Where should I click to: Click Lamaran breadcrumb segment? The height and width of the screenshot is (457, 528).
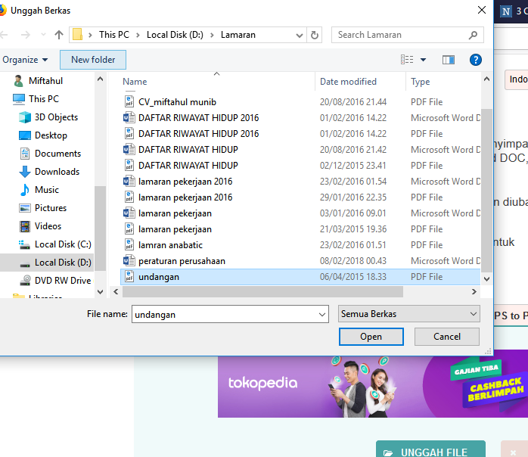click(x=238, y=35)
